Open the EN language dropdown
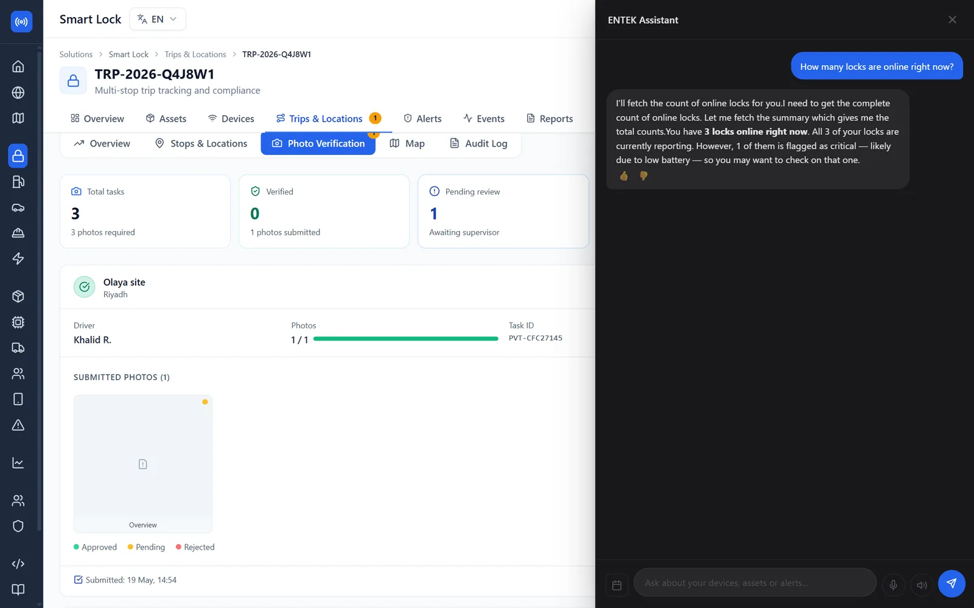This screenshot has width=974, height=608. click(x=158, y=19)
